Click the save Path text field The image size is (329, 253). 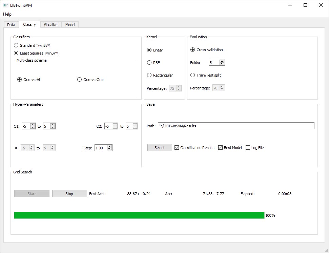click(x=236, y=126)
